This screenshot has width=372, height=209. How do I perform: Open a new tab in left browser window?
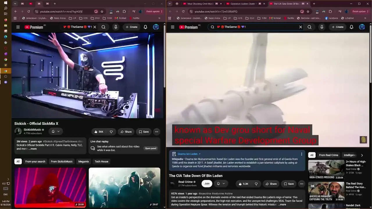click(x=55, y=4)
